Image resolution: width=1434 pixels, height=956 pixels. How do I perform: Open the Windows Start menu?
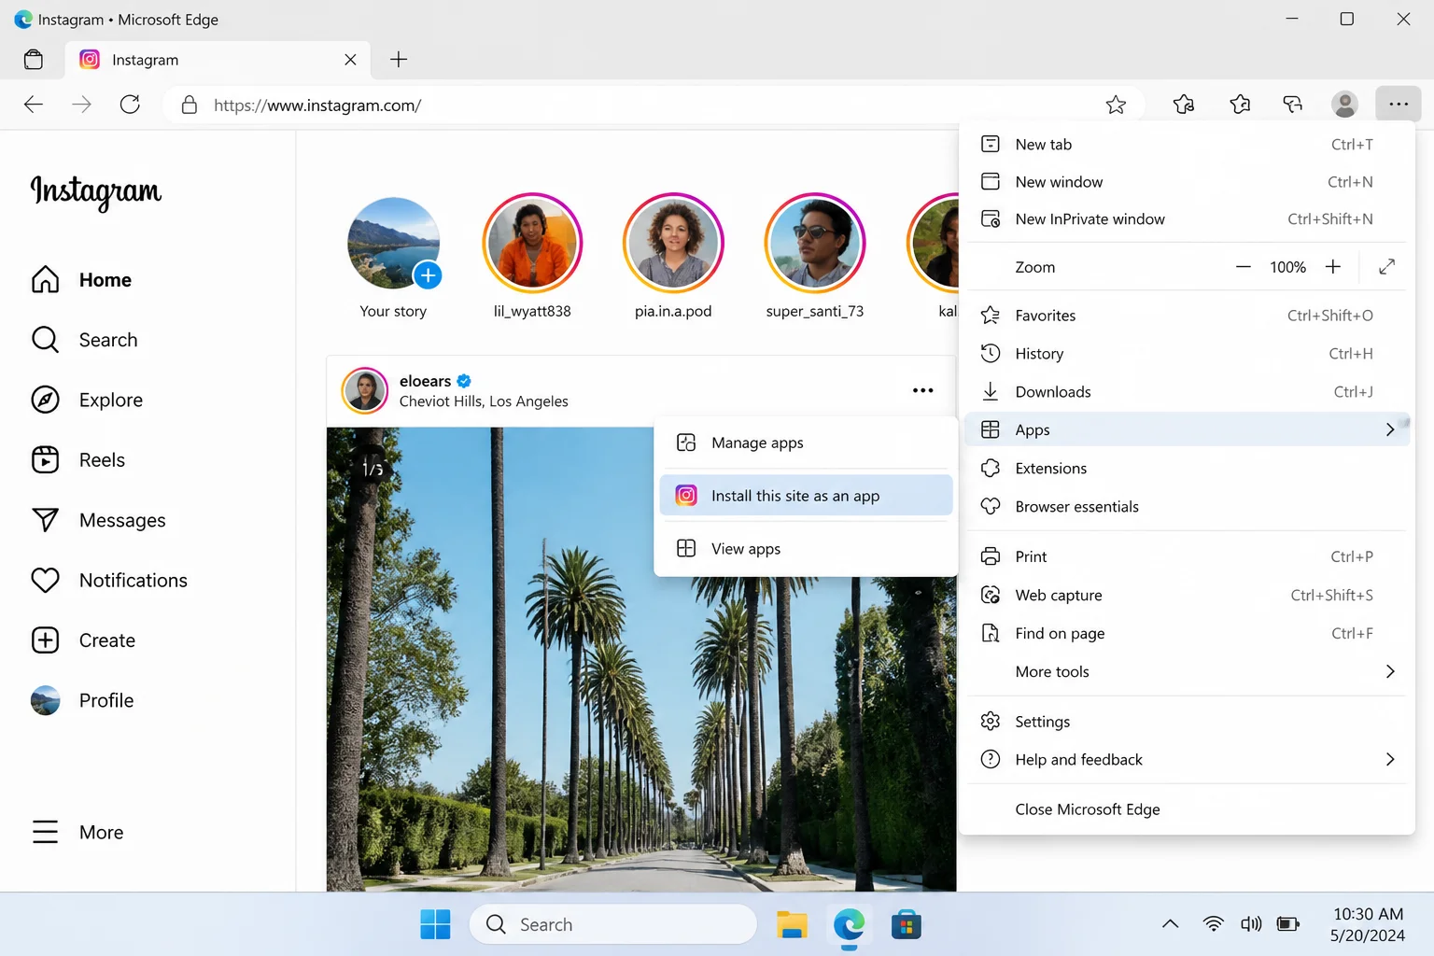tap(435, 924)
